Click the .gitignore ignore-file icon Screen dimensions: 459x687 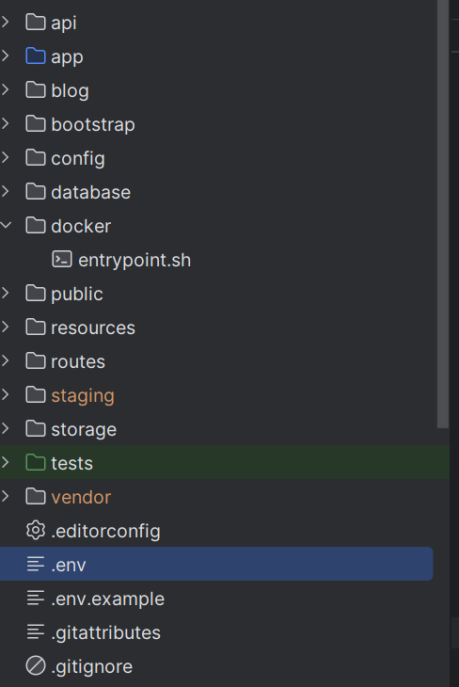36,666
